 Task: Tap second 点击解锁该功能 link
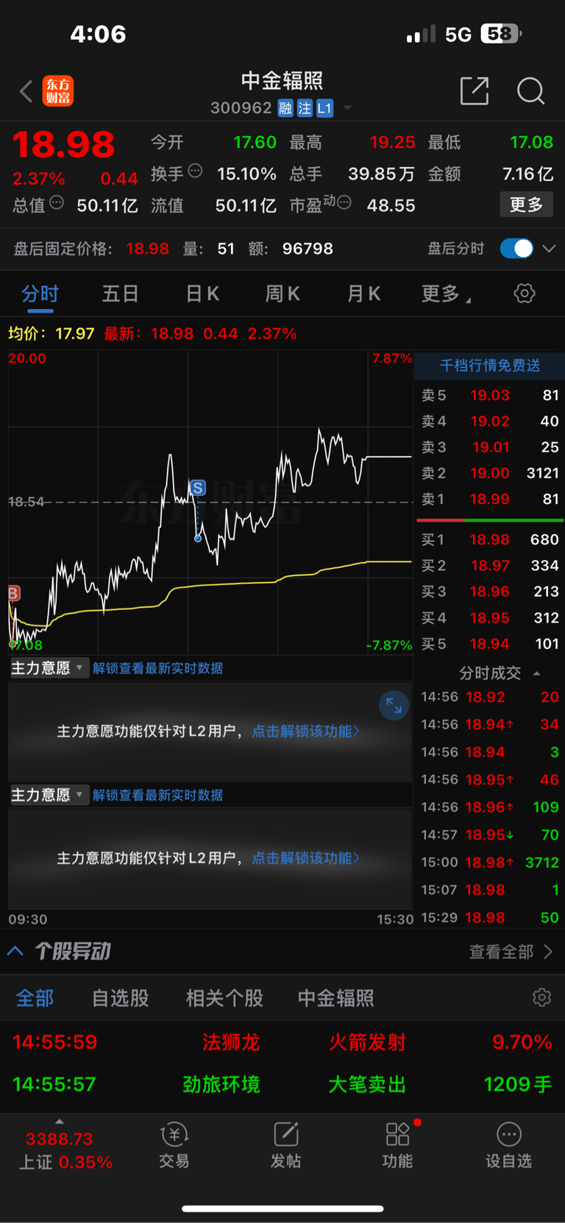pos(305,858)
